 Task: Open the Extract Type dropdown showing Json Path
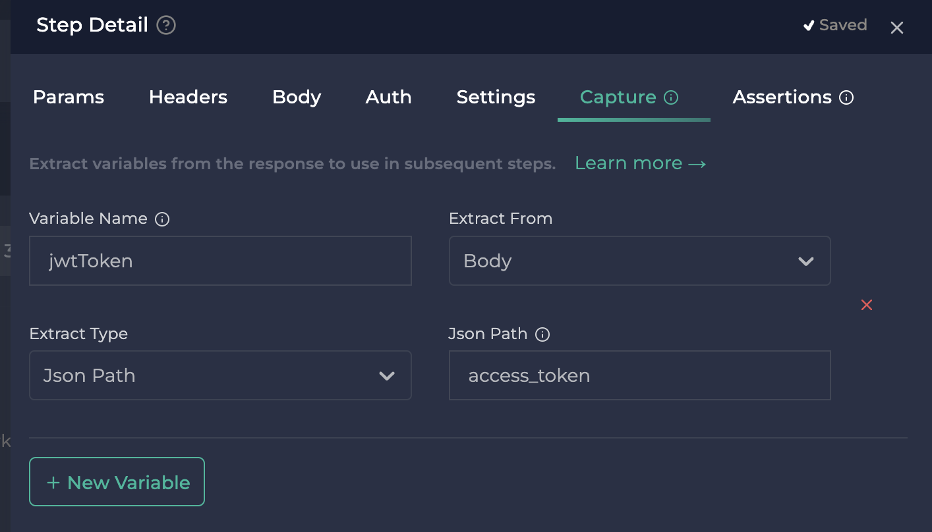click(x=220, y=375)
